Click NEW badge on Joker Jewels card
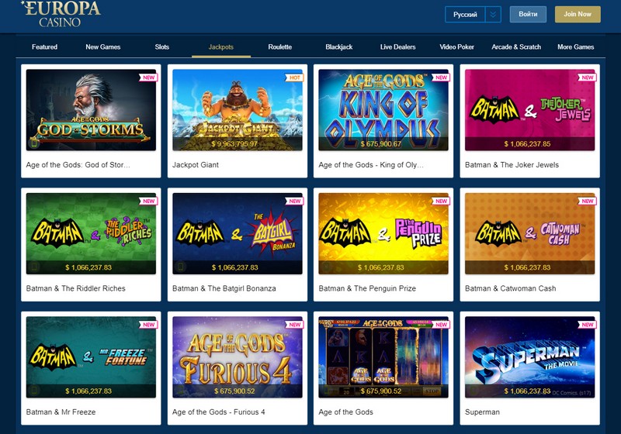The width and height of the screenshot is (621, 434). click(x=587, y=77)
